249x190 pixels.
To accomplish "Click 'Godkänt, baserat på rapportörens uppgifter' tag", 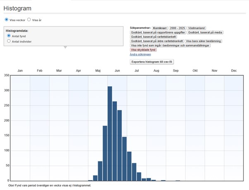I will tap(158, 32).
